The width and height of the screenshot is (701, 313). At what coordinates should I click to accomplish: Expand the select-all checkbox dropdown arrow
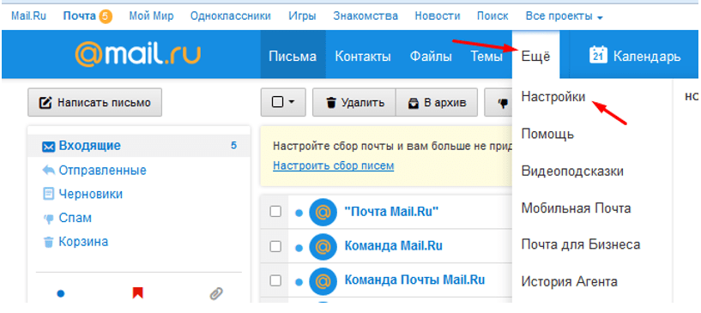tap(292, 102)
